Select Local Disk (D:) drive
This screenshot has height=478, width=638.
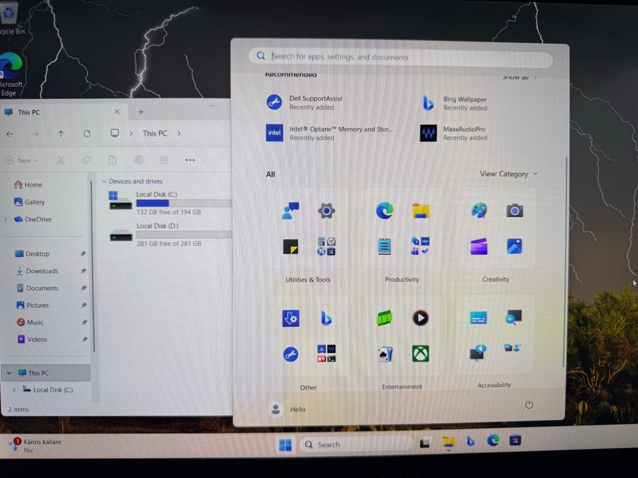(x=170, y=234)
